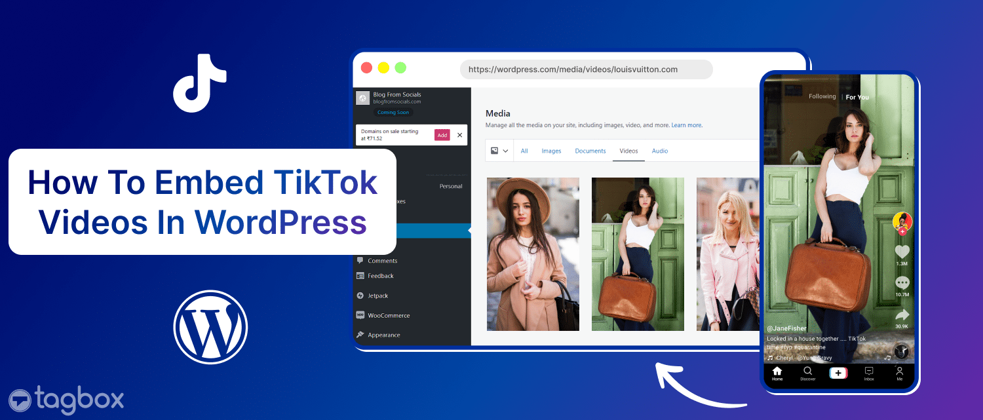Open the TikTok Inbox icon

tap(868, 372)
